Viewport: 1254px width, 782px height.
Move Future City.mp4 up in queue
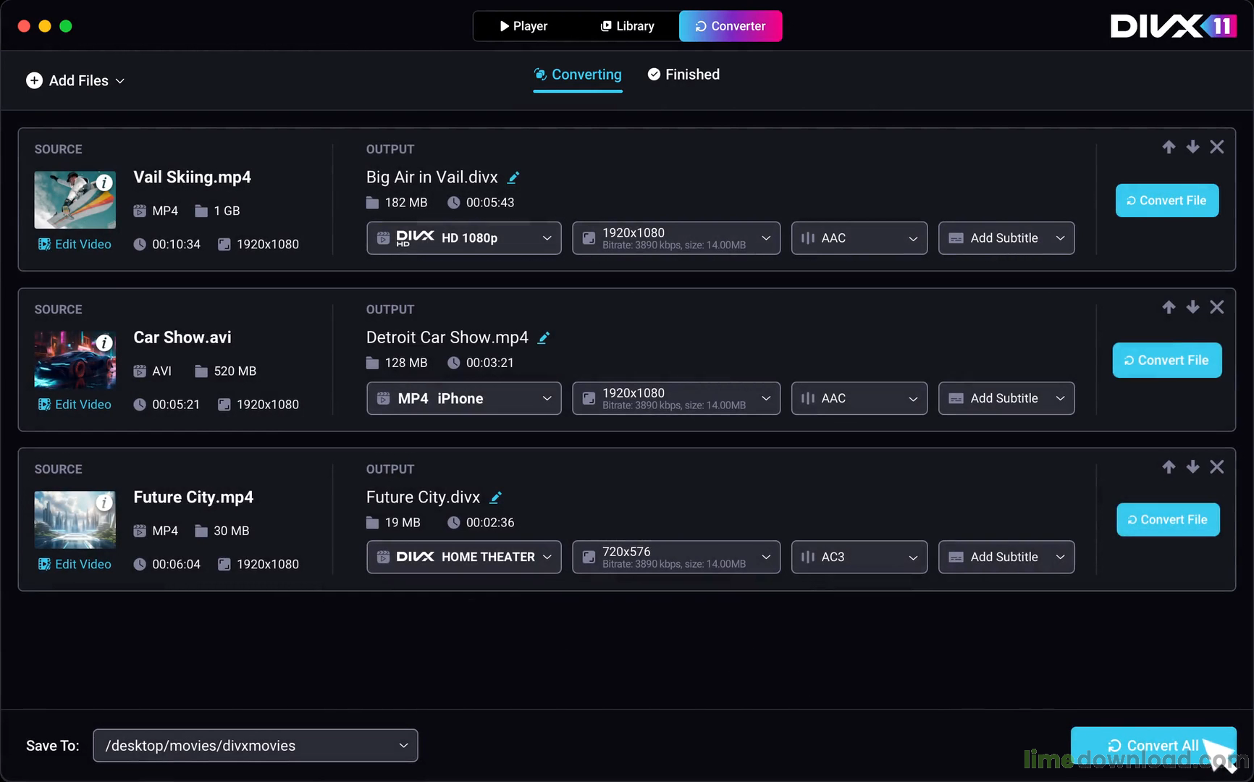1169,467
